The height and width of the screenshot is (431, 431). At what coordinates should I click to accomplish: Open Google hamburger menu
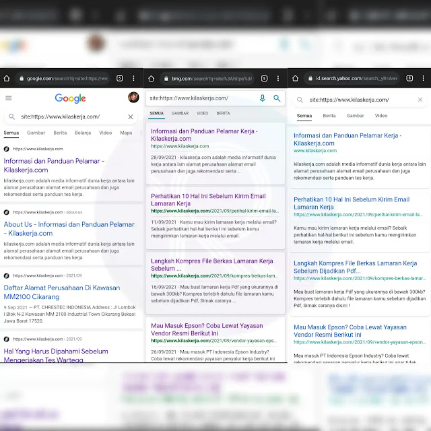(9, 98)
